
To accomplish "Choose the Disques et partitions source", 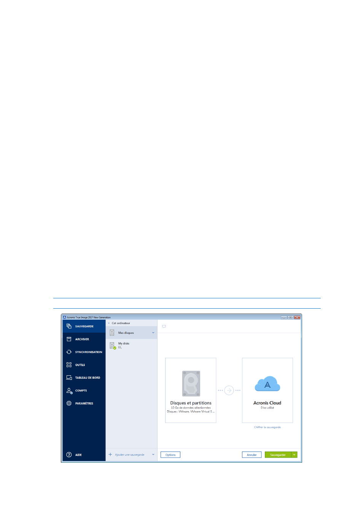I will (x=191, y=390).
